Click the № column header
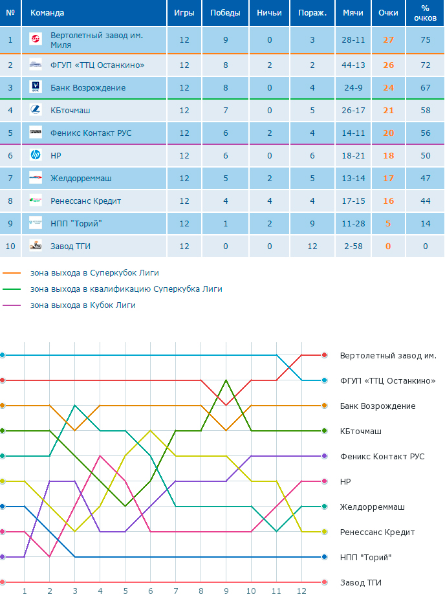The width and height of the screenshot is (445, 601). (x=10, y=13)
